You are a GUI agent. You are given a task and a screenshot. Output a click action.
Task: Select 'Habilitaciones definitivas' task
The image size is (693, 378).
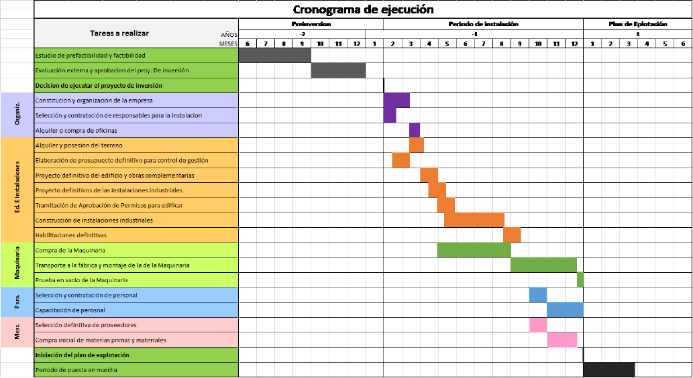pos(136,235)
